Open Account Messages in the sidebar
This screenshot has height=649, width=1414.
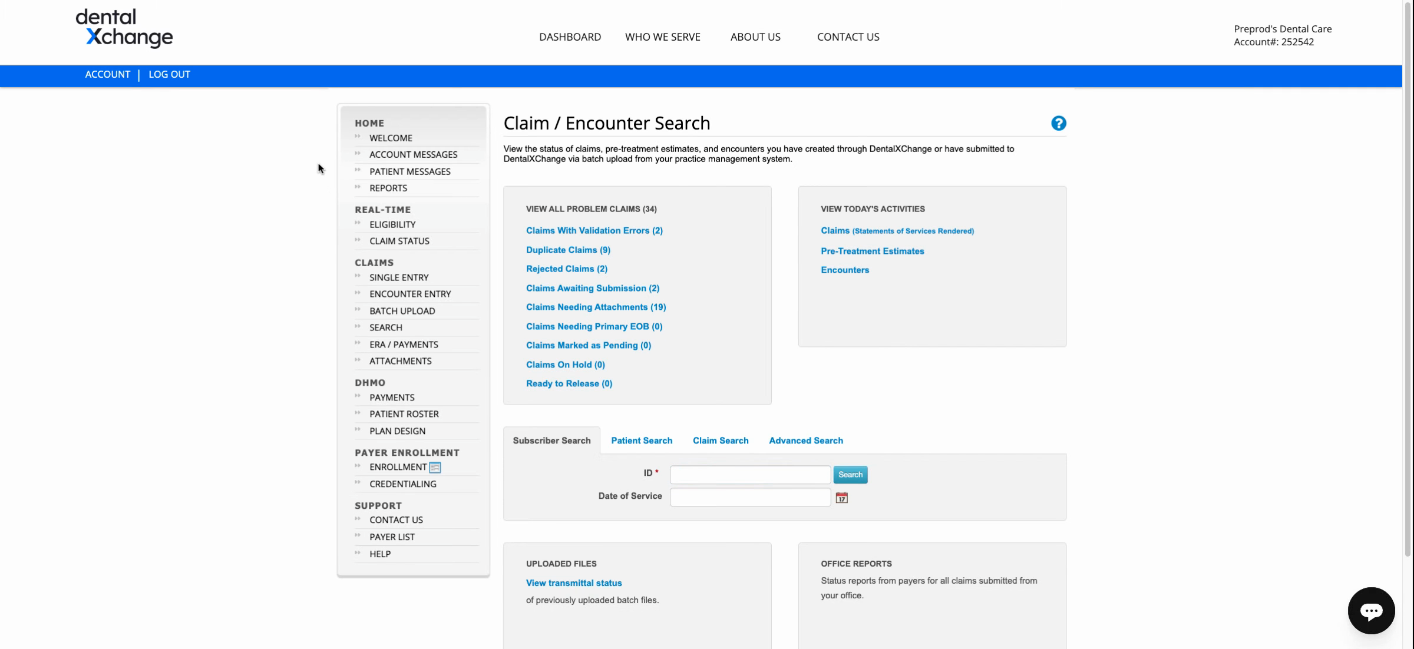click(x=413, y=154)
